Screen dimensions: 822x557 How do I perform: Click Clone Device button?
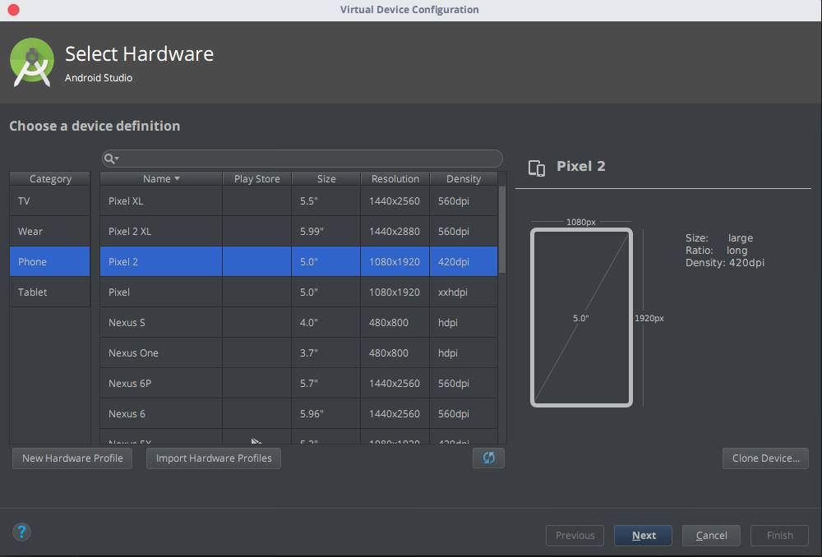pyautogui.click(x=765, y=458)
